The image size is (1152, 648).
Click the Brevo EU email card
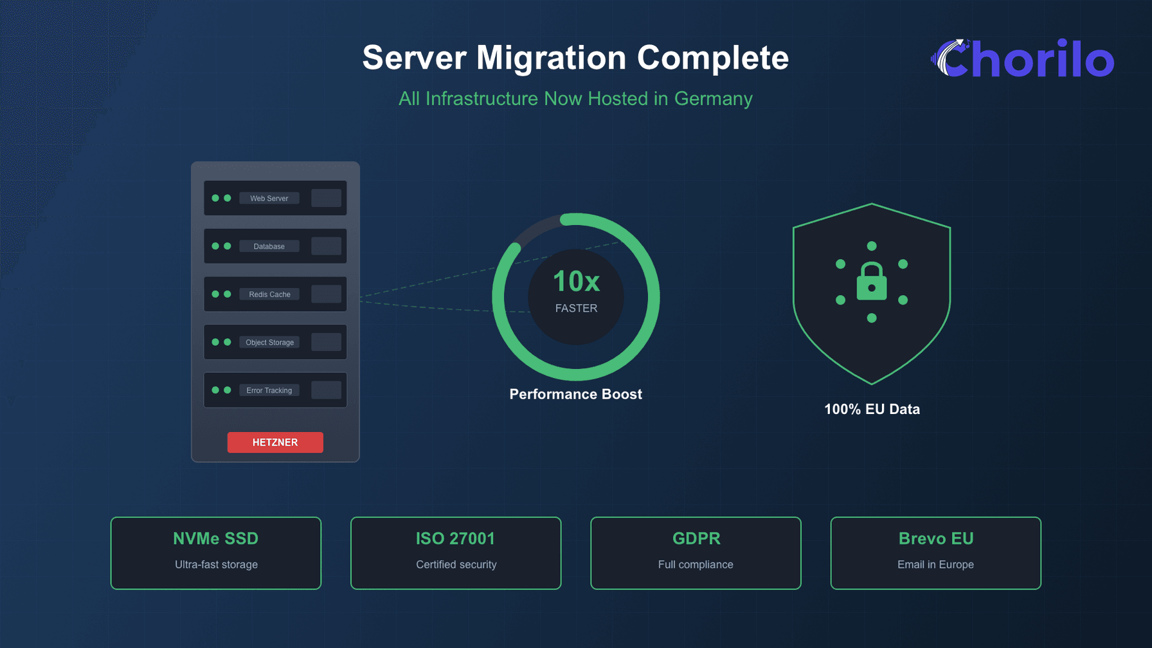click(x=935, y=552)
